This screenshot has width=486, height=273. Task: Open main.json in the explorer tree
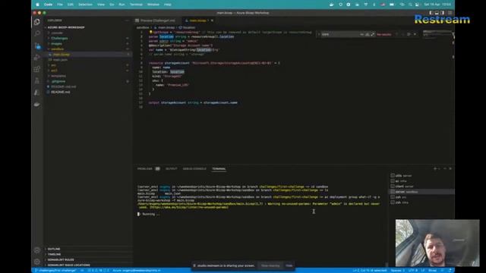(x=60, y=60)
